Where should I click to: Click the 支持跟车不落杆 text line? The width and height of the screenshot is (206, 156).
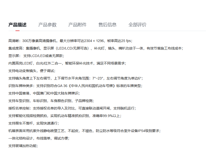pyautogui.click(x=34, y=123)
